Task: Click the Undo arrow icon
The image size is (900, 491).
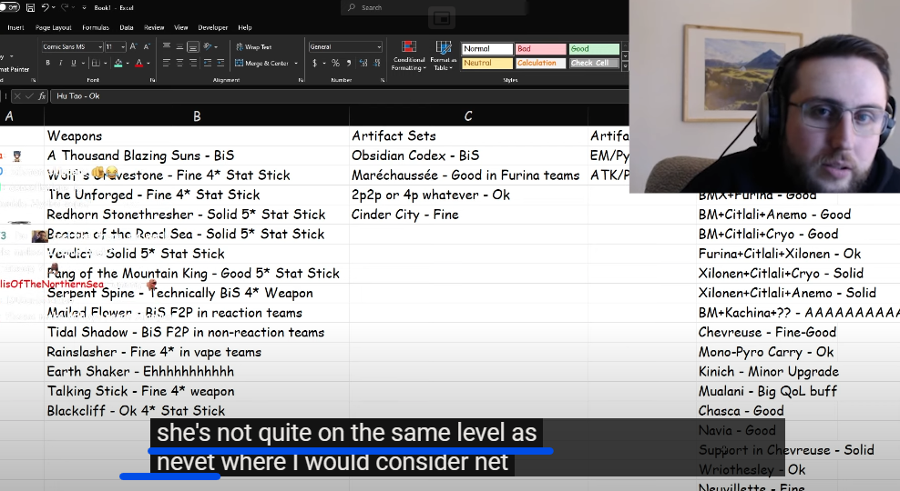Action: [46, 7]
